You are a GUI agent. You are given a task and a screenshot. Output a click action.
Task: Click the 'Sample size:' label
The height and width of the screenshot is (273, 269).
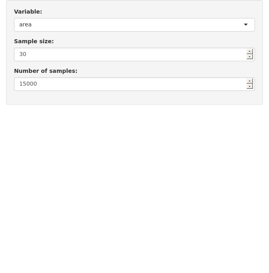click(x=34, y=42)
